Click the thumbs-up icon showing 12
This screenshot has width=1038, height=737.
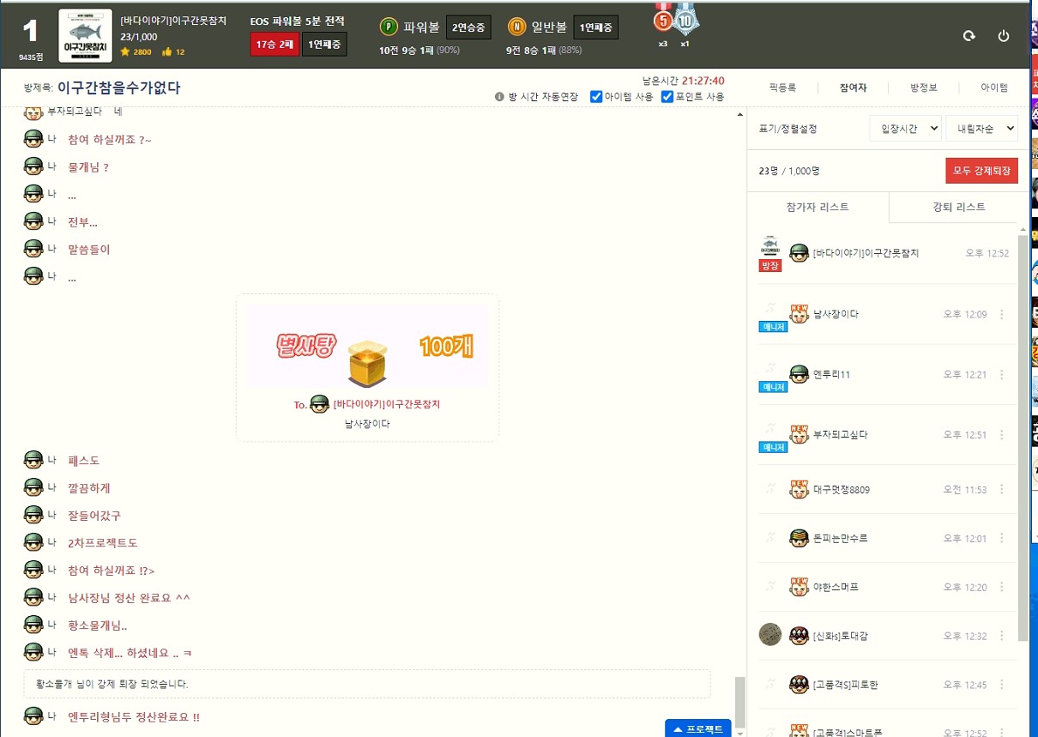166,52
